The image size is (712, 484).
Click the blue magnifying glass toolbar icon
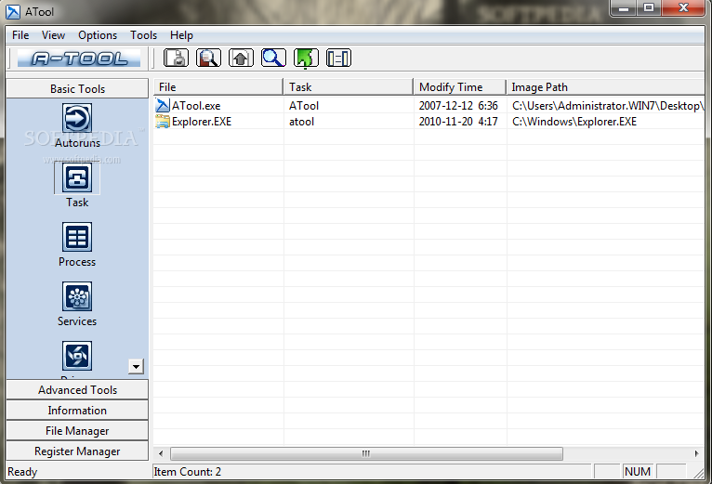pos(273,59)
